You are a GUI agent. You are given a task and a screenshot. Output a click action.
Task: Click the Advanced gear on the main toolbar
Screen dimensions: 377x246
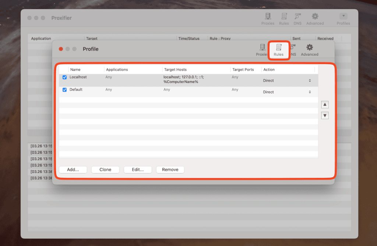(x=315, y=18)
